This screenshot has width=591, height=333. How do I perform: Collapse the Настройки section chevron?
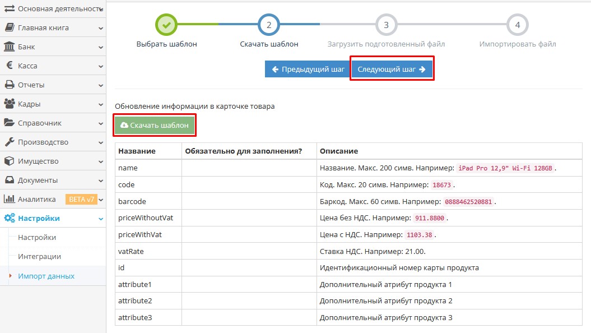pos(100,218)
